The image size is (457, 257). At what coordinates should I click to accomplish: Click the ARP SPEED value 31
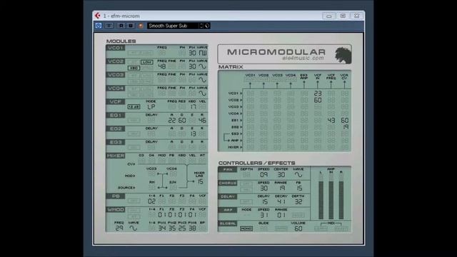tap(263, 215)
